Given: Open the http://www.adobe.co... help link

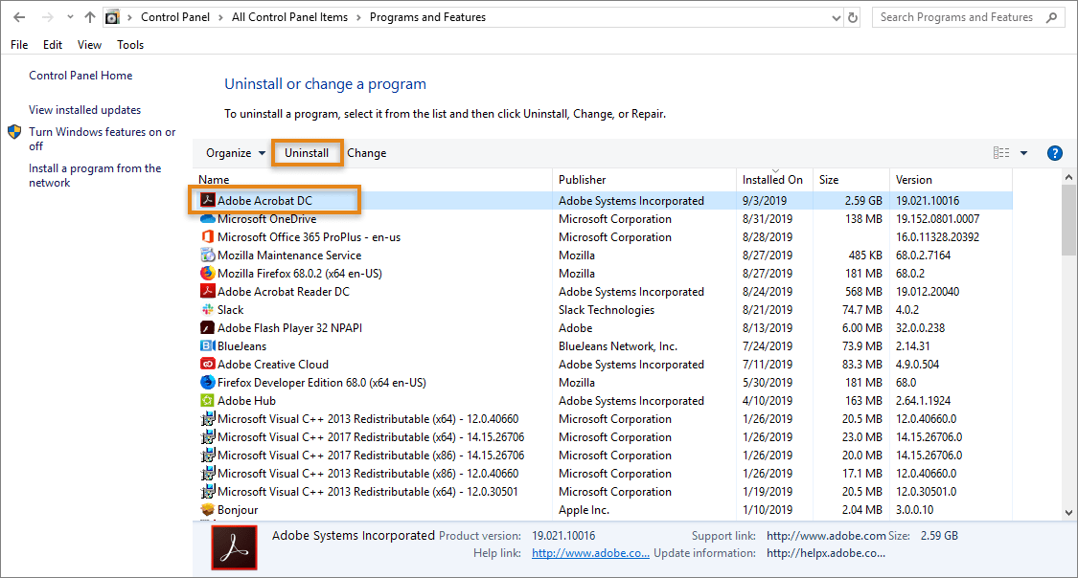Looking at the screenshot, I should tap(589, 553).
